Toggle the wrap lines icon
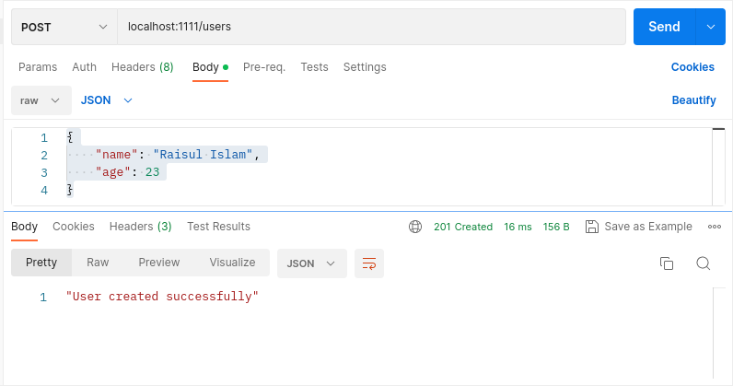733x386 pixels. point(369,263)
